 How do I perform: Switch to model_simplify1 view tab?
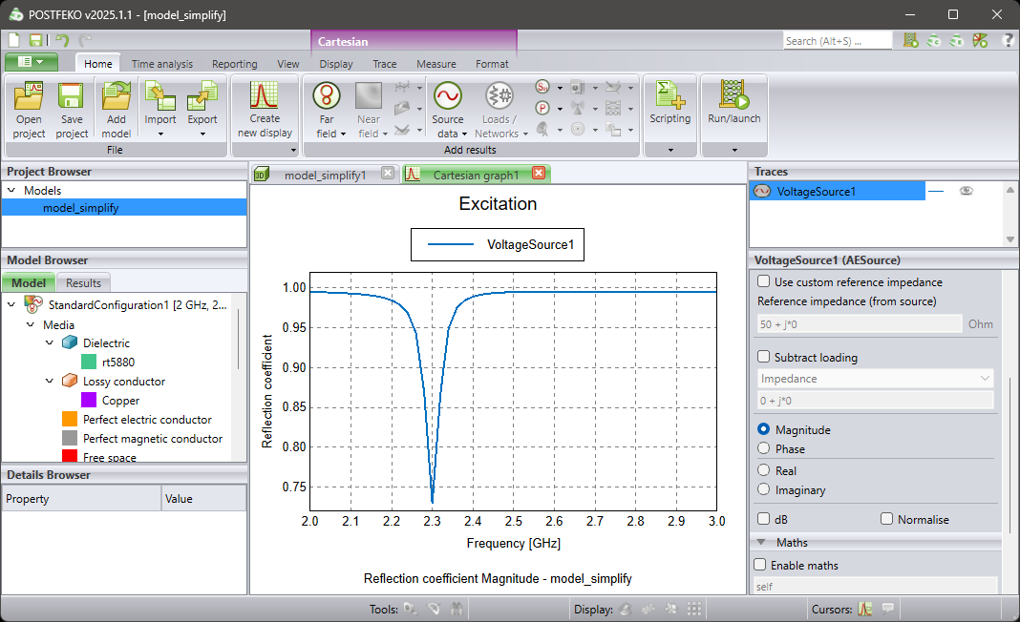[x=325, y=175]
